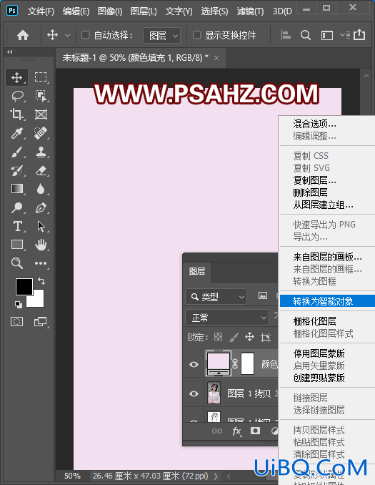Hide the 图层 1 拷贝 3 layer

tap(194, 393)
